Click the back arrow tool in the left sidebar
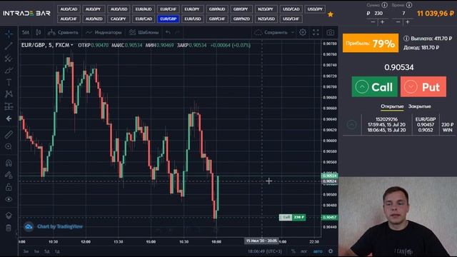This screenshot has height=257, width=457. coord(9,119)
